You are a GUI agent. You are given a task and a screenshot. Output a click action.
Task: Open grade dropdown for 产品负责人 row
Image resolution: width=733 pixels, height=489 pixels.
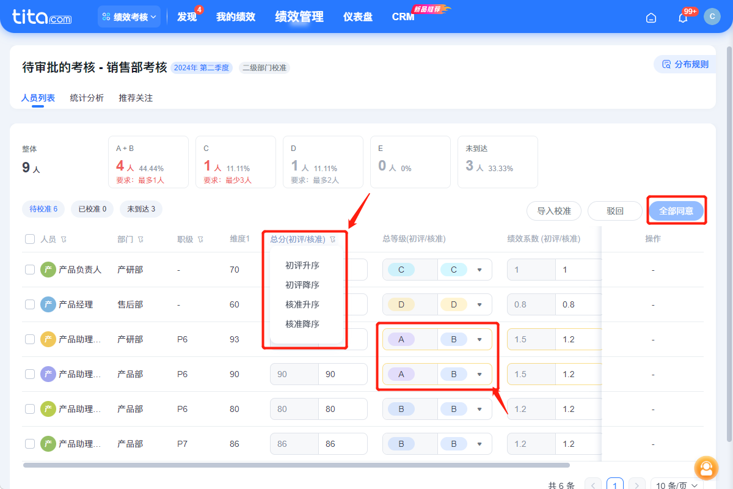pos(480,270)
